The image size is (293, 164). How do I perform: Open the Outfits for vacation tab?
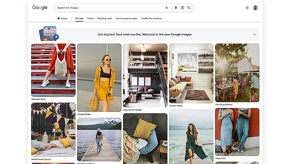click(152, 19)
